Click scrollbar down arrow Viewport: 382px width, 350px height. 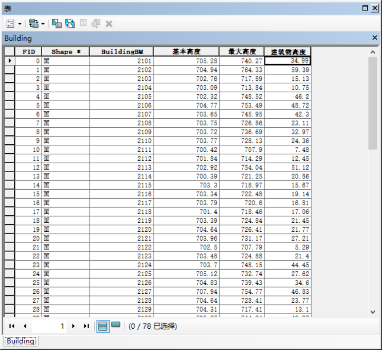pos(373,312)
